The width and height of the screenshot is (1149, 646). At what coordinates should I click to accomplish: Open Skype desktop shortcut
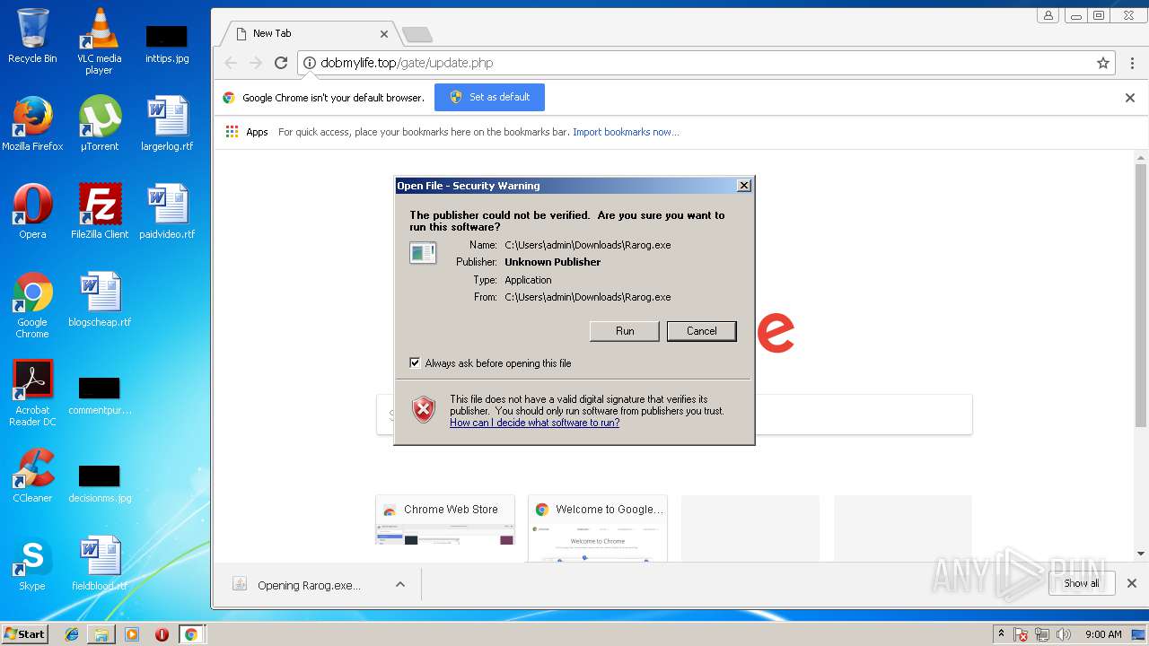point(32,563)
